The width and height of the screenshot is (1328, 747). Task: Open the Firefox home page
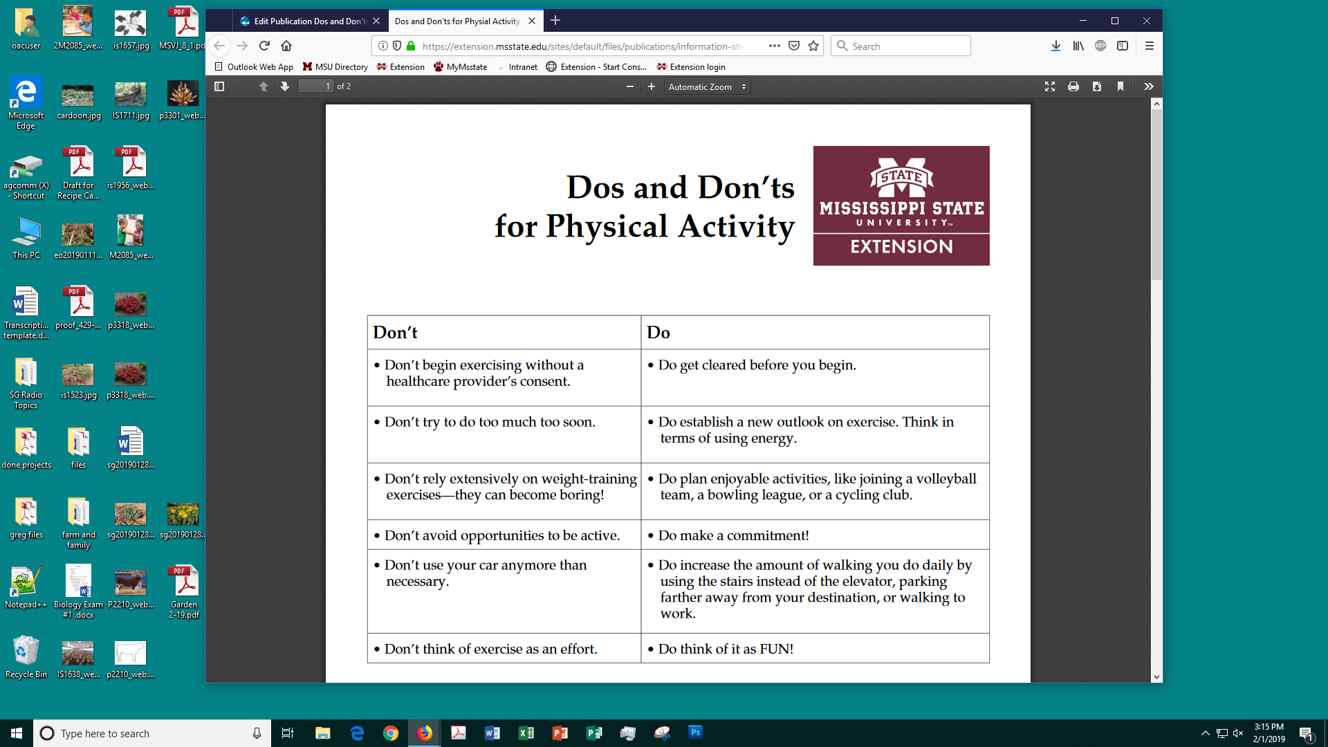click(286, 46)
